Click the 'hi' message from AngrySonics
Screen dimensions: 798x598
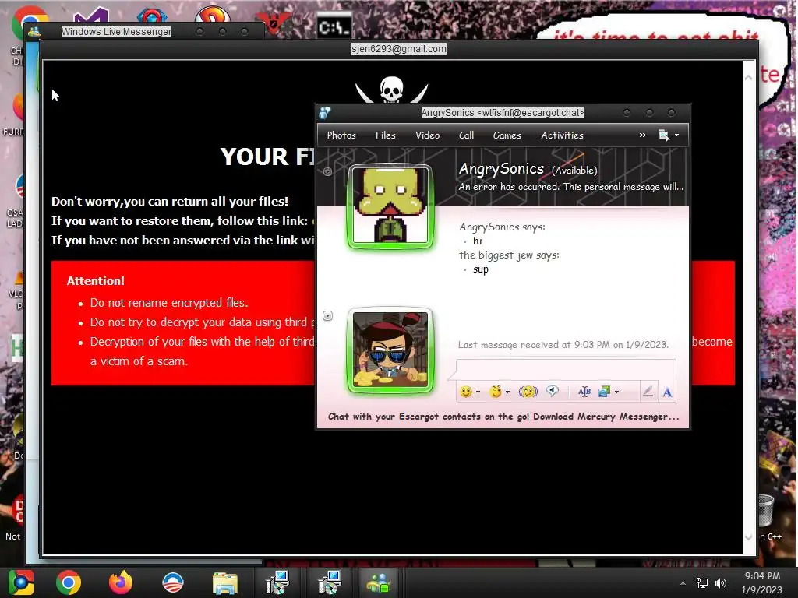coord(478,241)
